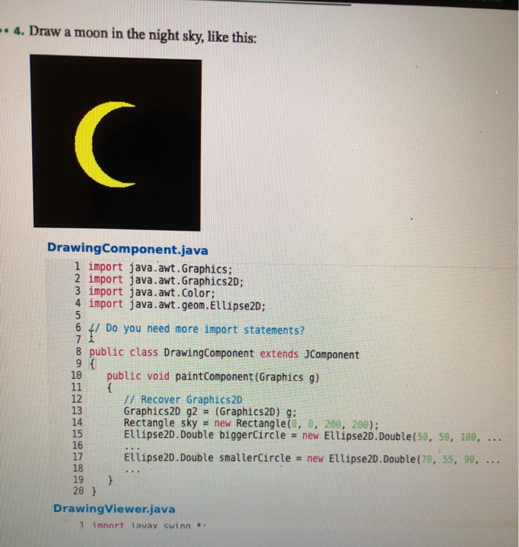Click the ellipsis placeholder on line 18
This screenshot has width=519, height=547.
point(133,470)
